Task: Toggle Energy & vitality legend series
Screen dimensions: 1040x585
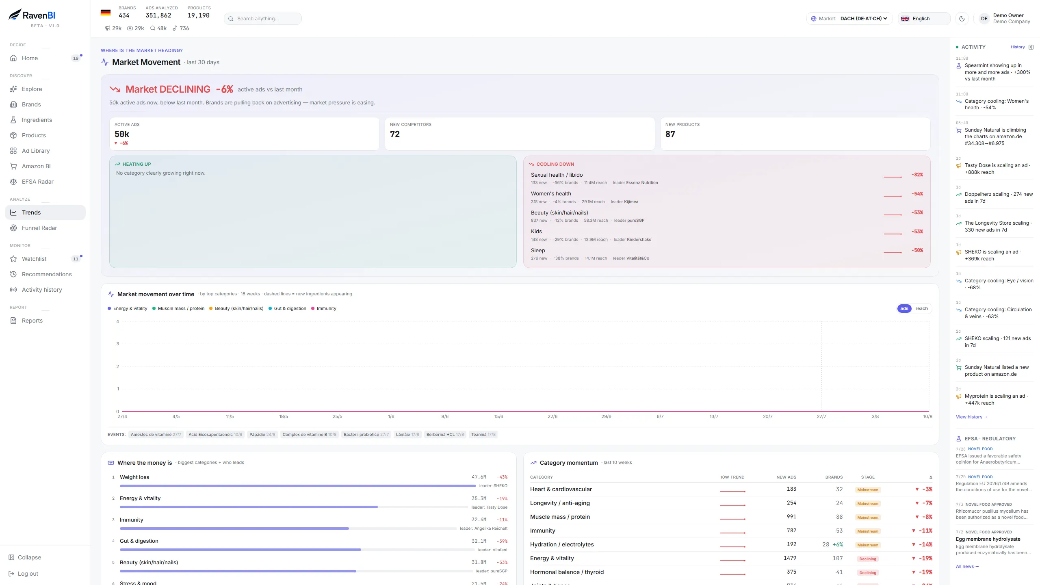Action: pyautogui.click(x=128, y=308)
